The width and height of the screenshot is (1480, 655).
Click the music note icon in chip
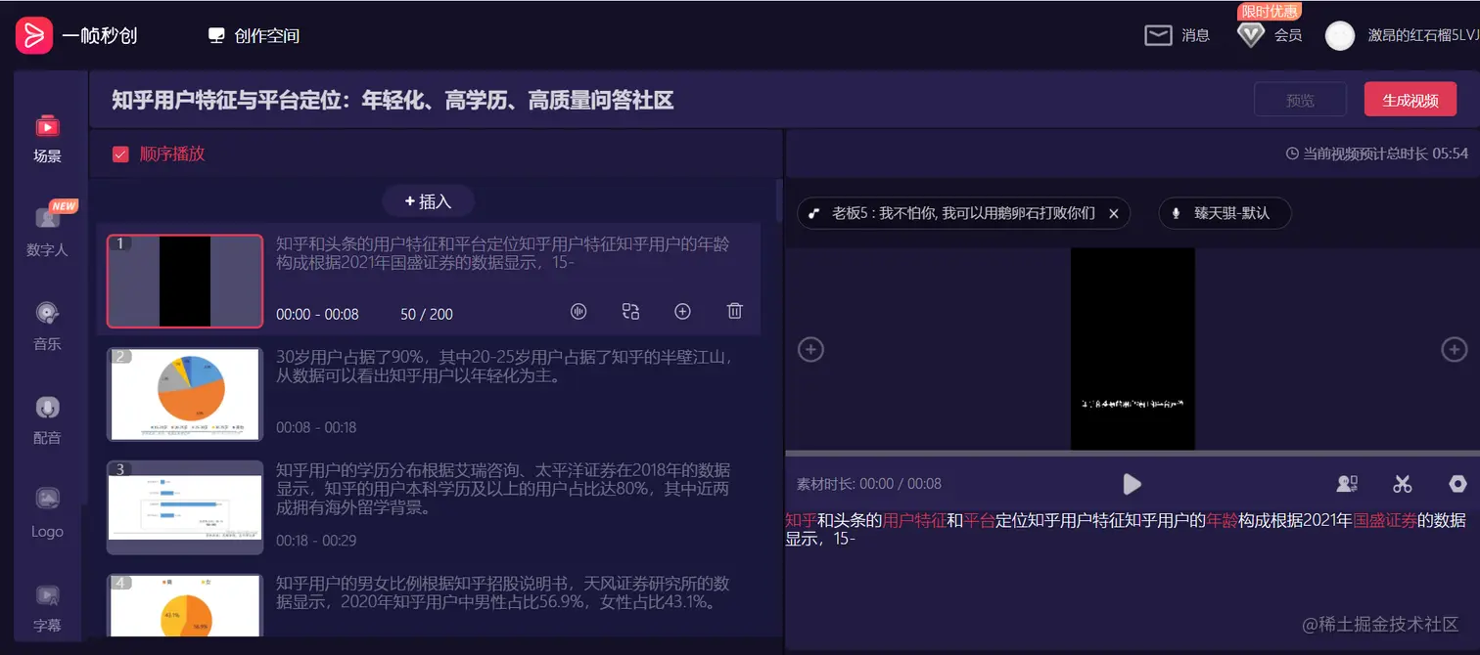pos(814,213)
